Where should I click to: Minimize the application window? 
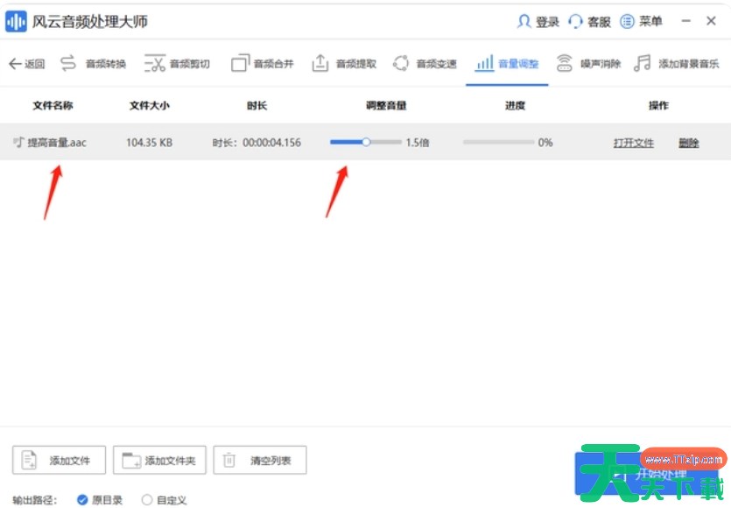pyautogui.click(x=685, y=21)
